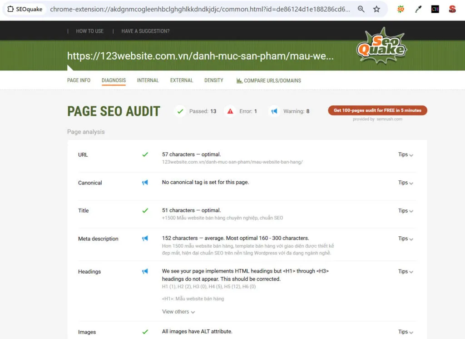
Task: Click the green Passed checkmark indicator
Action: 180,111
